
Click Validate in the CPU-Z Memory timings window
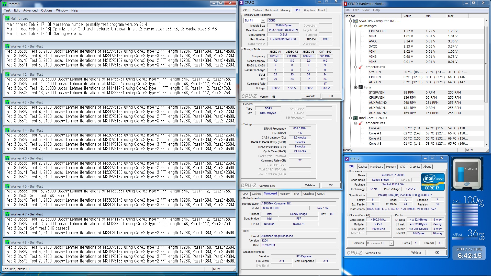click(x=310, y=185)
